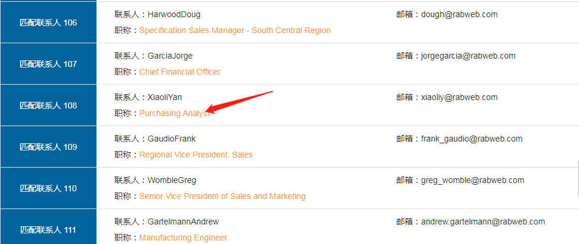Click the email andrew.gartelmann@rabweb.com

483,222
